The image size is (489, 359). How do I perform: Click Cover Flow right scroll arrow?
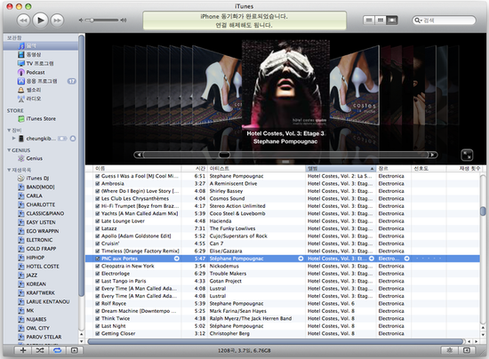[433, 155]
